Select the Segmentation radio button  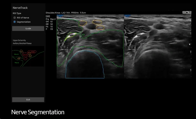(x=15, y=22)
